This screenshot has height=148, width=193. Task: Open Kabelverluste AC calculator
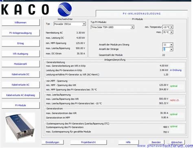click(21, 85)
